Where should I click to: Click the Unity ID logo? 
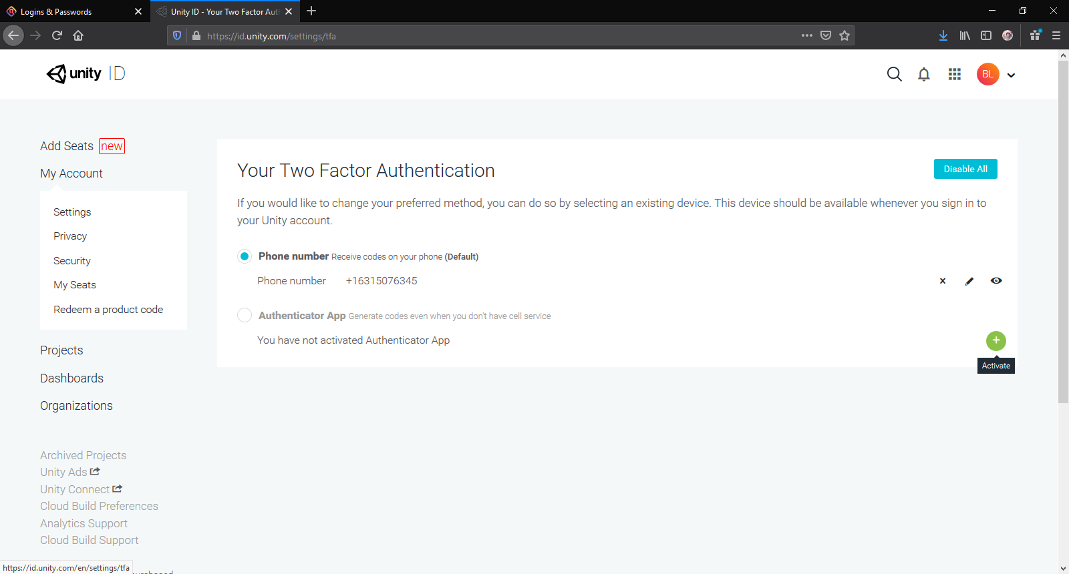pos(86,73)
